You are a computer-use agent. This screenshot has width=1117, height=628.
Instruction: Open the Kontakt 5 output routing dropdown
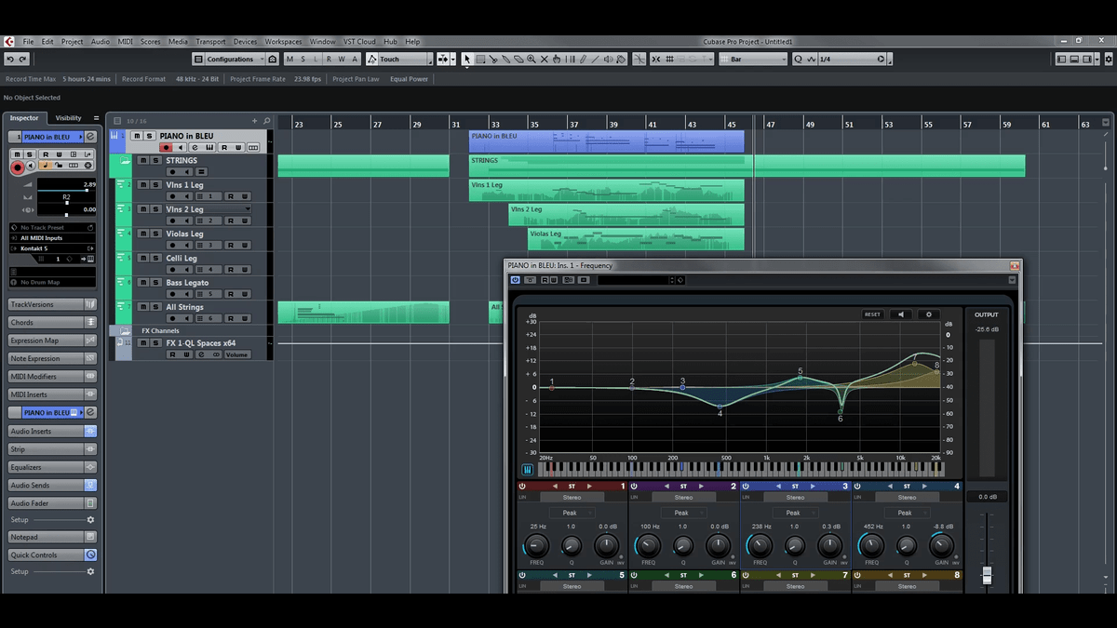pyautogui.click(x=53, y=248)
